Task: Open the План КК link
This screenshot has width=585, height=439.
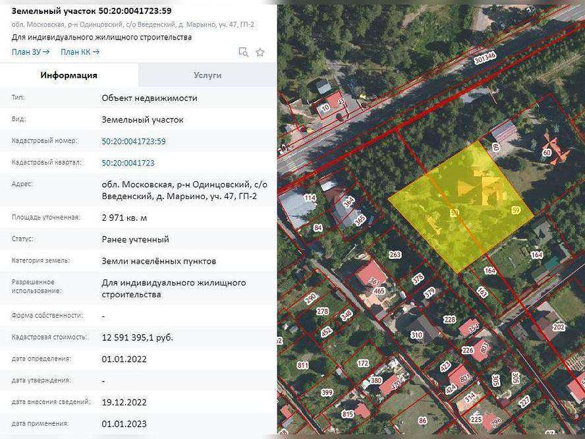Action: point(80,51)
